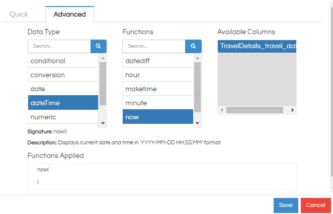Click the Functions search magnifier icon
The image size is (333, 214).
click(193, 46)
